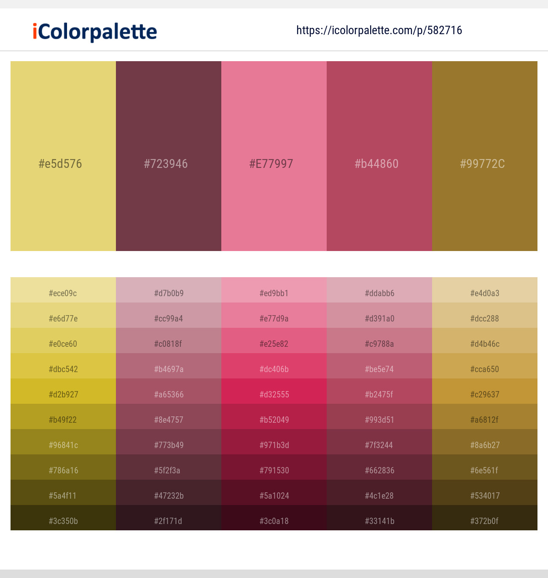Click the iColorpalette logo

93,31
